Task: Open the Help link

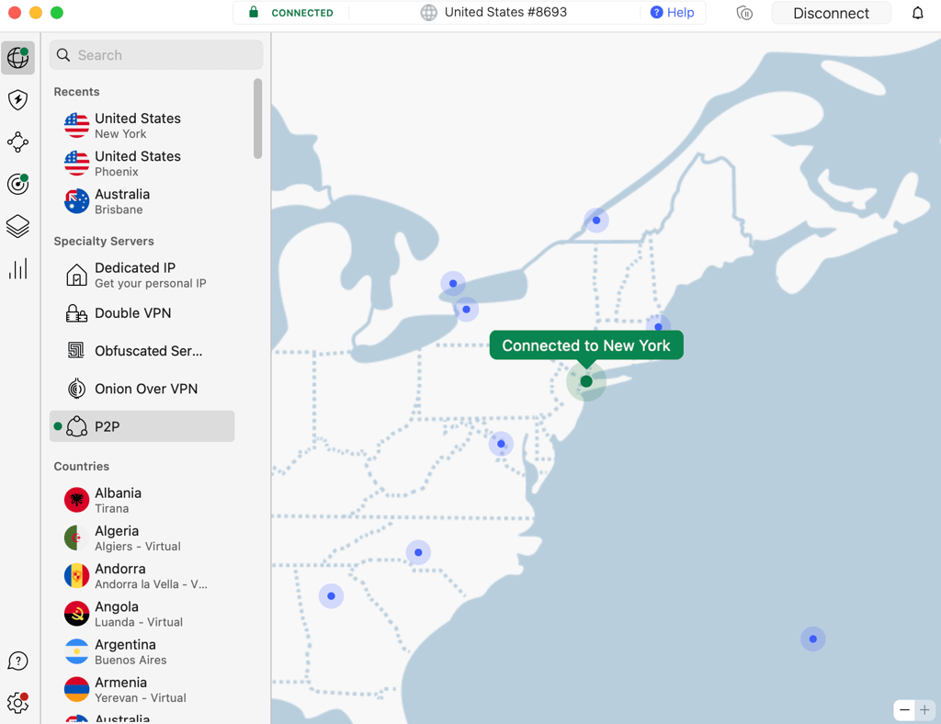Action: click(673, 13)
